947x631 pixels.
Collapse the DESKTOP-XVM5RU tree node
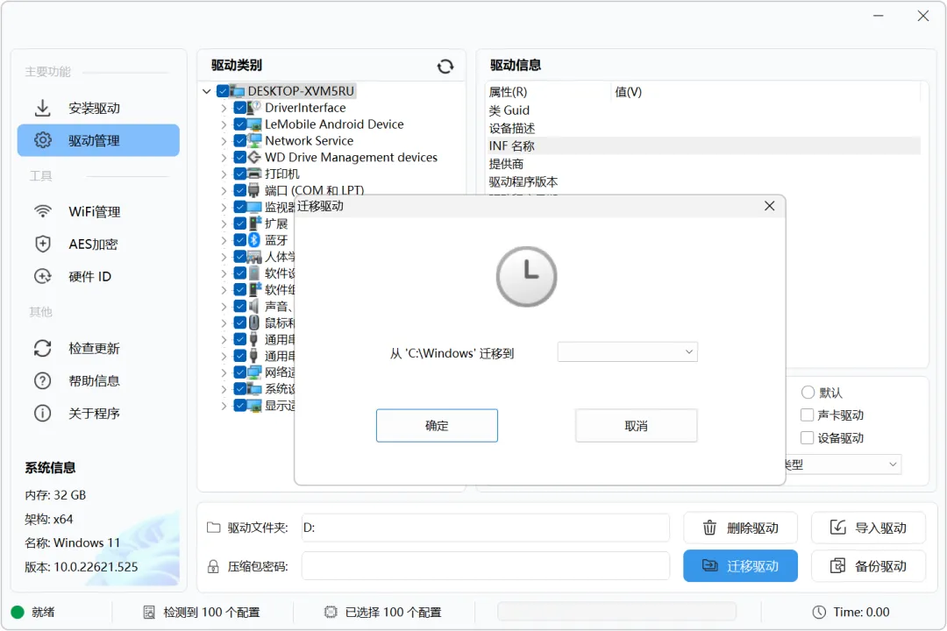click(207, 91)
